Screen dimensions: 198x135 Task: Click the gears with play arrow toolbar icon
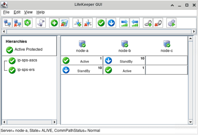pos(171,23)
